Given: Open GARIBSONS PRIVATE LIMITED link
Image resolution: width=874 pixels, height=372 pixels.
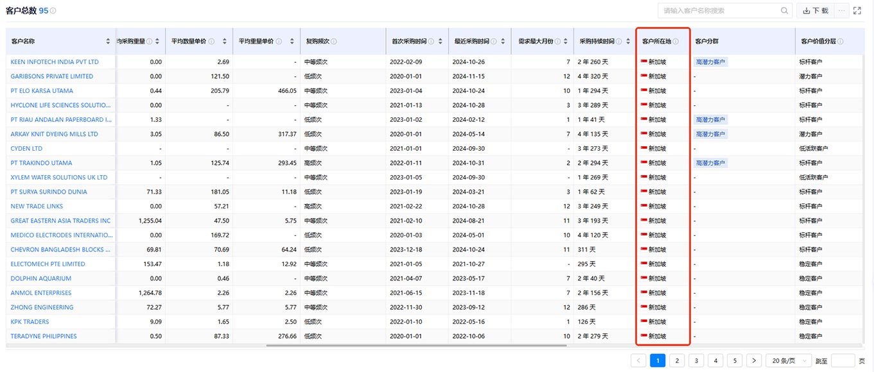Looking at the screenshot, I should pos(52,76).
